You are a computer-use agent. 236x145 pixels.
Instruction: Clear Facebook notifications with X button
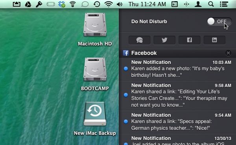pos(228,53)
